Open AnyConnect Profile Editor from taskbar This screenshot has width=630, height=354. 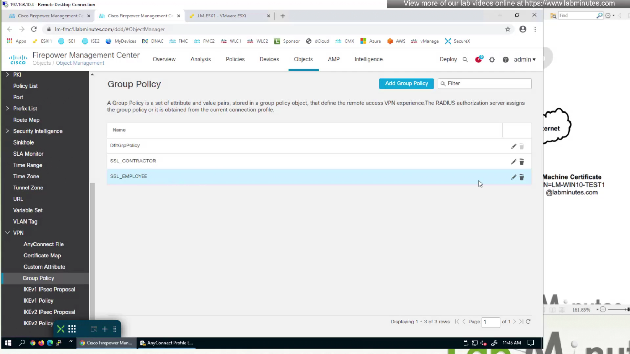click(167, 343)
